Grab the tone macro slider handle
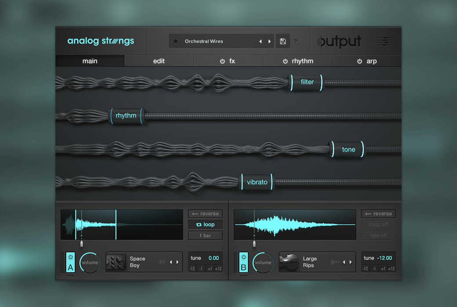457x307 pixels. pos(348,149)
